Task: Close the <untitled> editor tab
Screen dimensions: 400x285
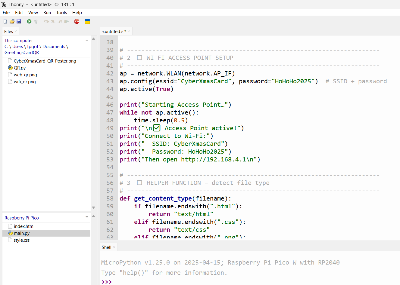Action: [129, 31]
